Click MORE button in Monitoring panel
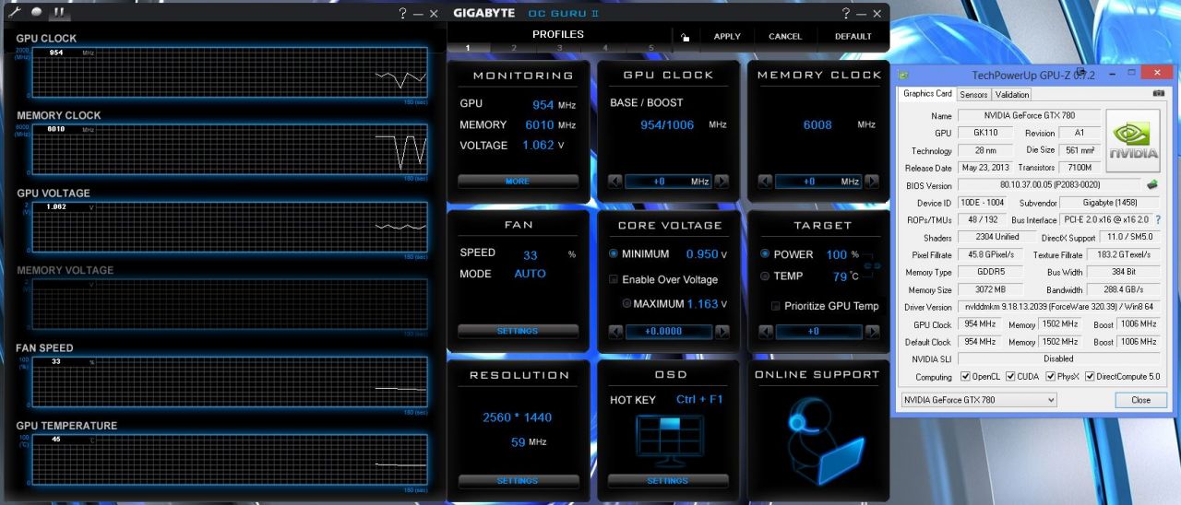 [x=518, y=182]
